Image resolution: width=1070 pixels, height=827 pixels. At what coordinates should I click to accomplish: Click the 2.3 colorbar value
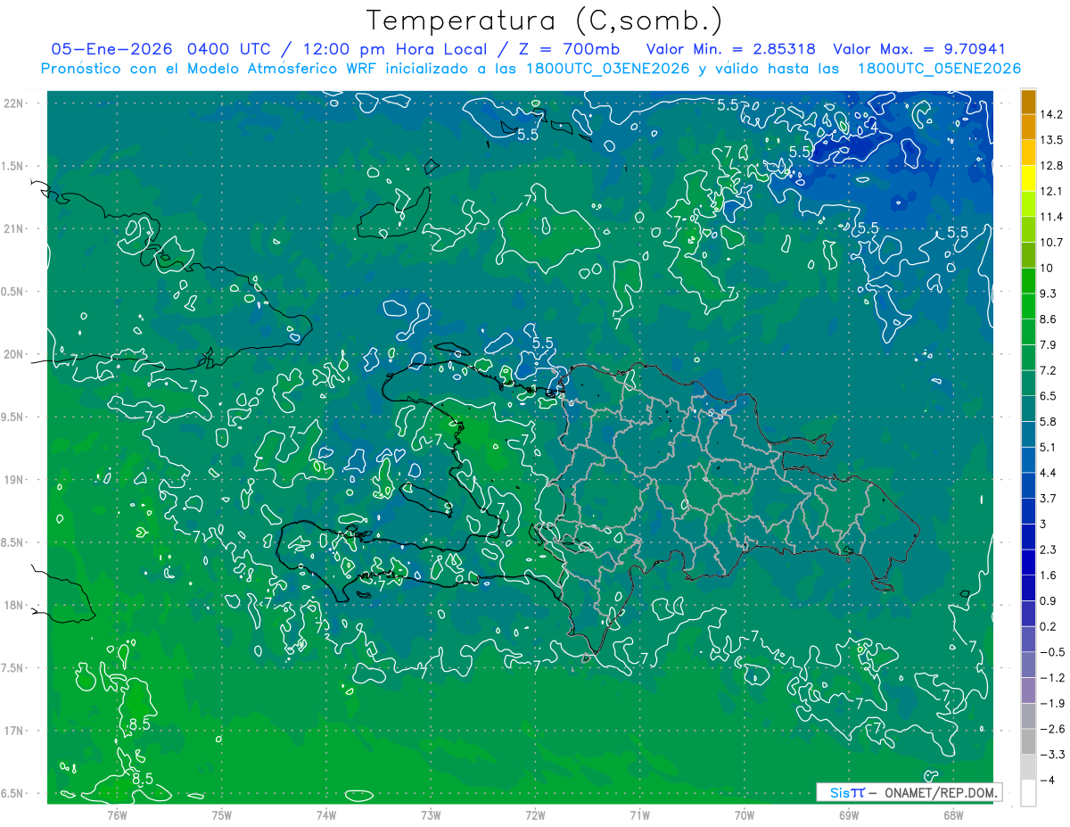1049,550
